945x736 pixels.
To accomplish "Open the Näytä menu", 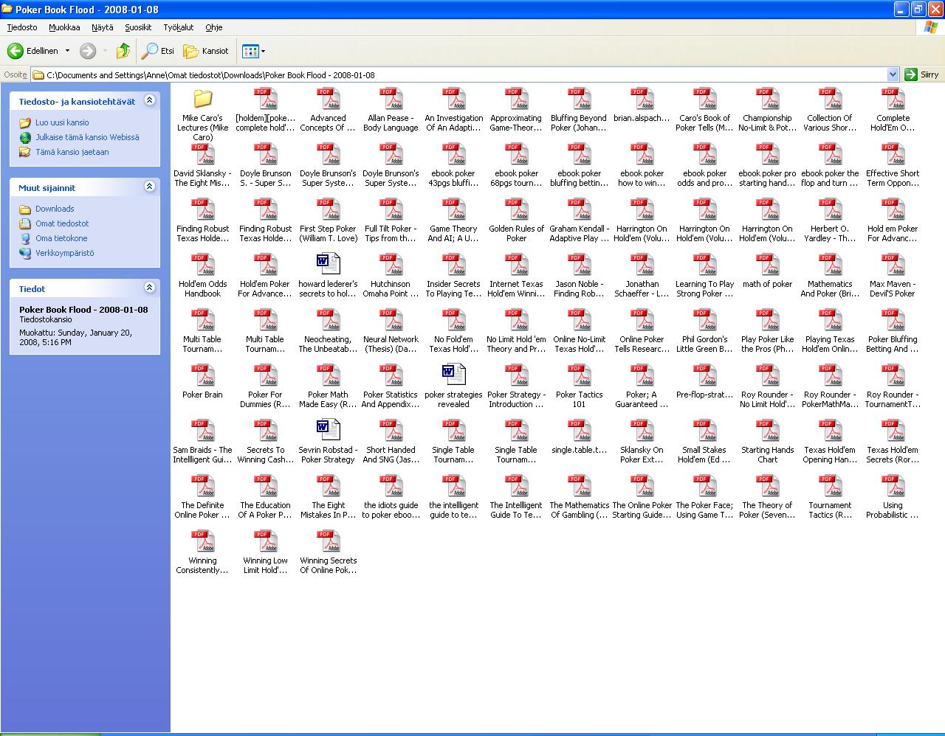I will pyautogui.click(x=103, y=27).
